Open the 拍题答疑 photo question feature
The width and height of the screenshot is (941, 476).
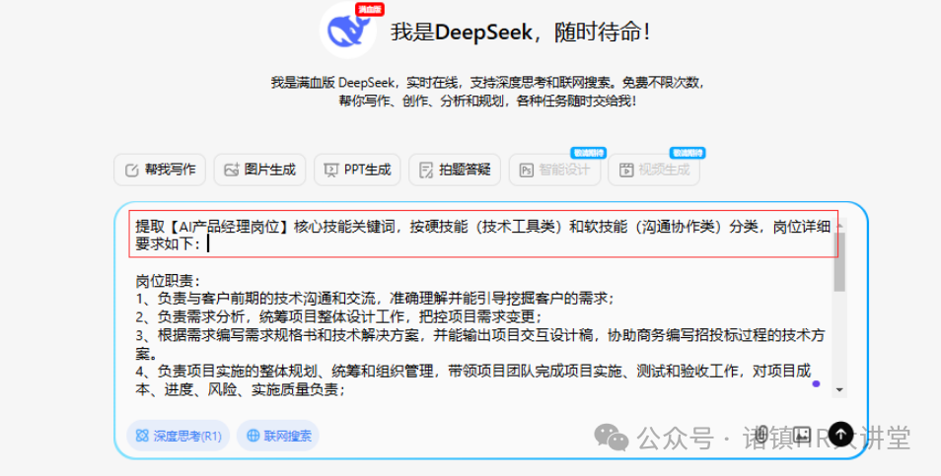(455, 170)
